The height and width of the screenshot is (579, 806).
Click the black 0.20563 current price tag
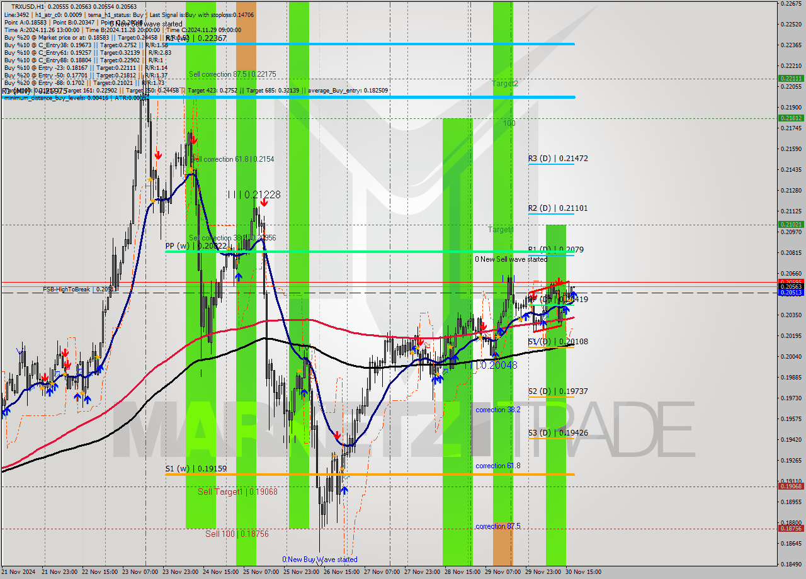[x=791, y=286]
